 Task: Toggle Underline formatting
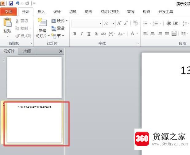pyautogui.click(x=89, y=34)
